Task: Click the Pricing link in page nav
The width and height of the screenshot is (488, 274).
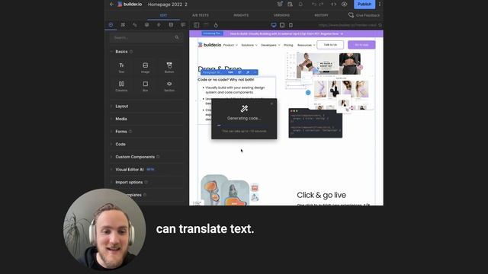Action: point(288,45)
